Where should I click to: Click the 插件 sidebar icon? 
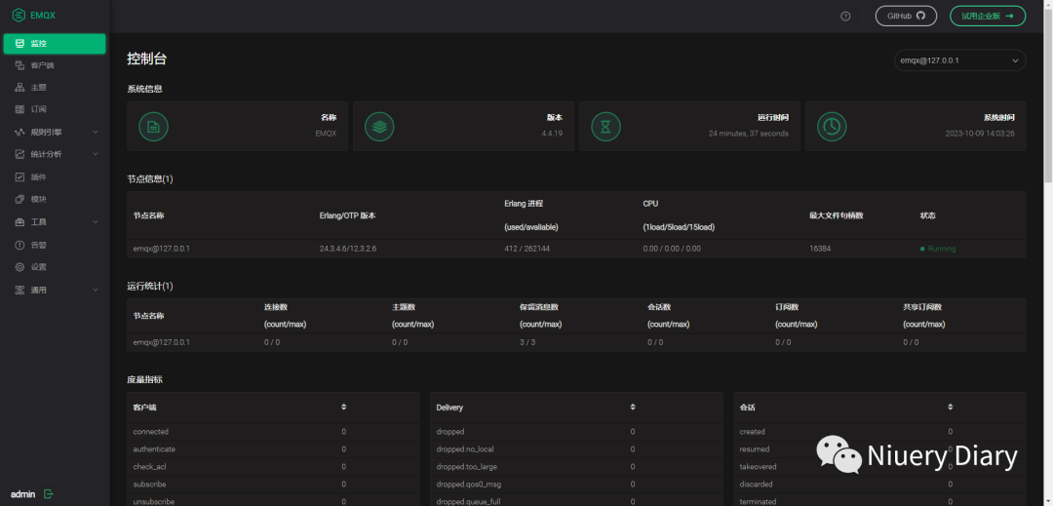pos(19,177)
